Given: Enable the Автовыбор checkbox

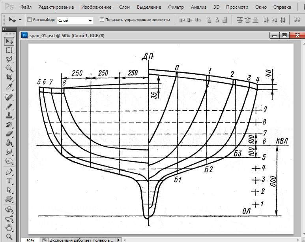Looking at the screenshot, I should pos(30,20).
